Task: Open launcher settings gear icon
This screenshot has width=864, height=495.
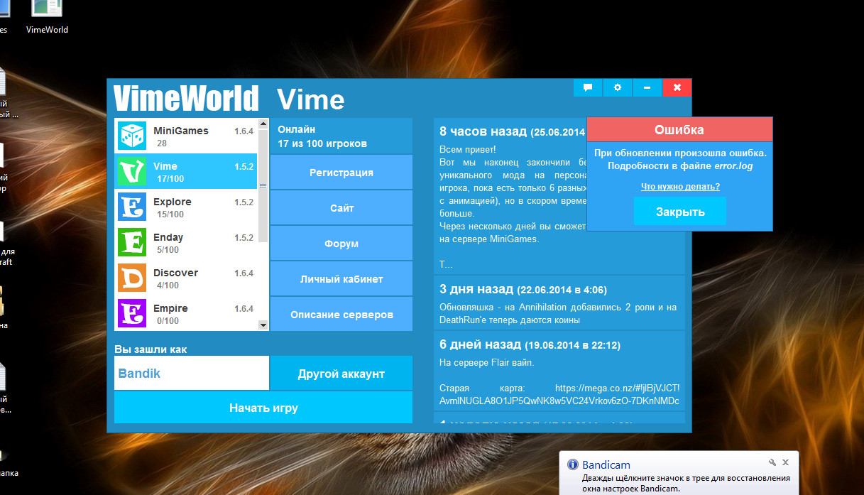Action: pos(618,87)
